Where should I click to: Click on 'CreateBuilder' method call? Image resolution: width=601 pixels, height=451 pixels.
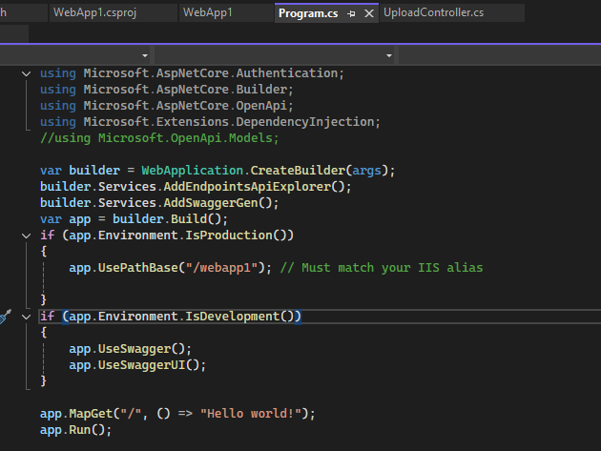coord(298,170)
